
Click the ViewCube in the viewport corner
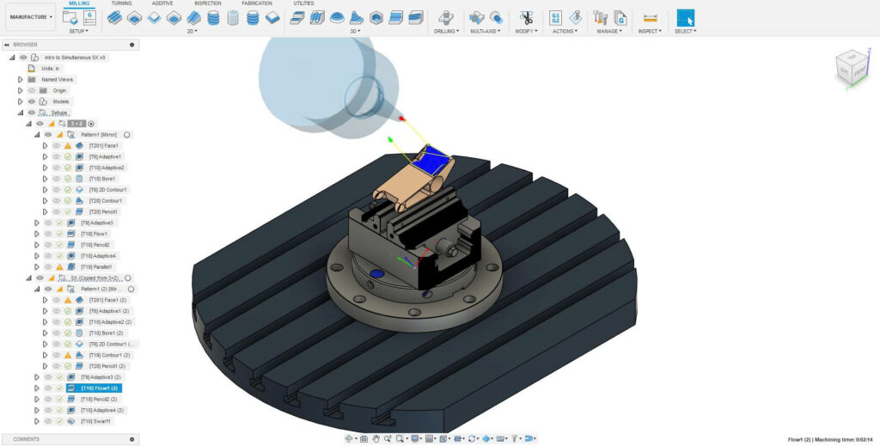(852, 70)
